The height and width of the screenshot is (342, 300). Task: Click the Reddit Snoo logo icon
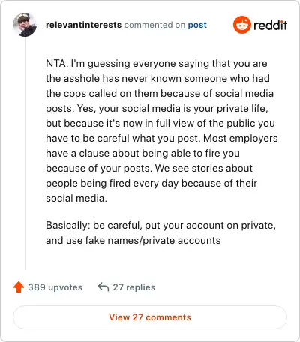coord(241,25)
